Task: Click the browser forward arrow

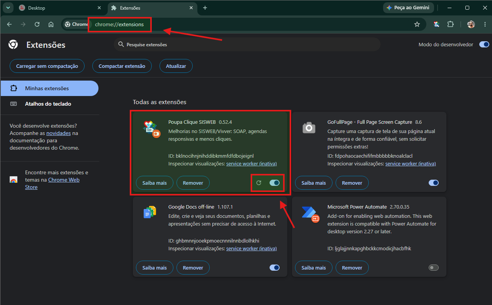Action: pyautogui.click(x=23, y=24)
